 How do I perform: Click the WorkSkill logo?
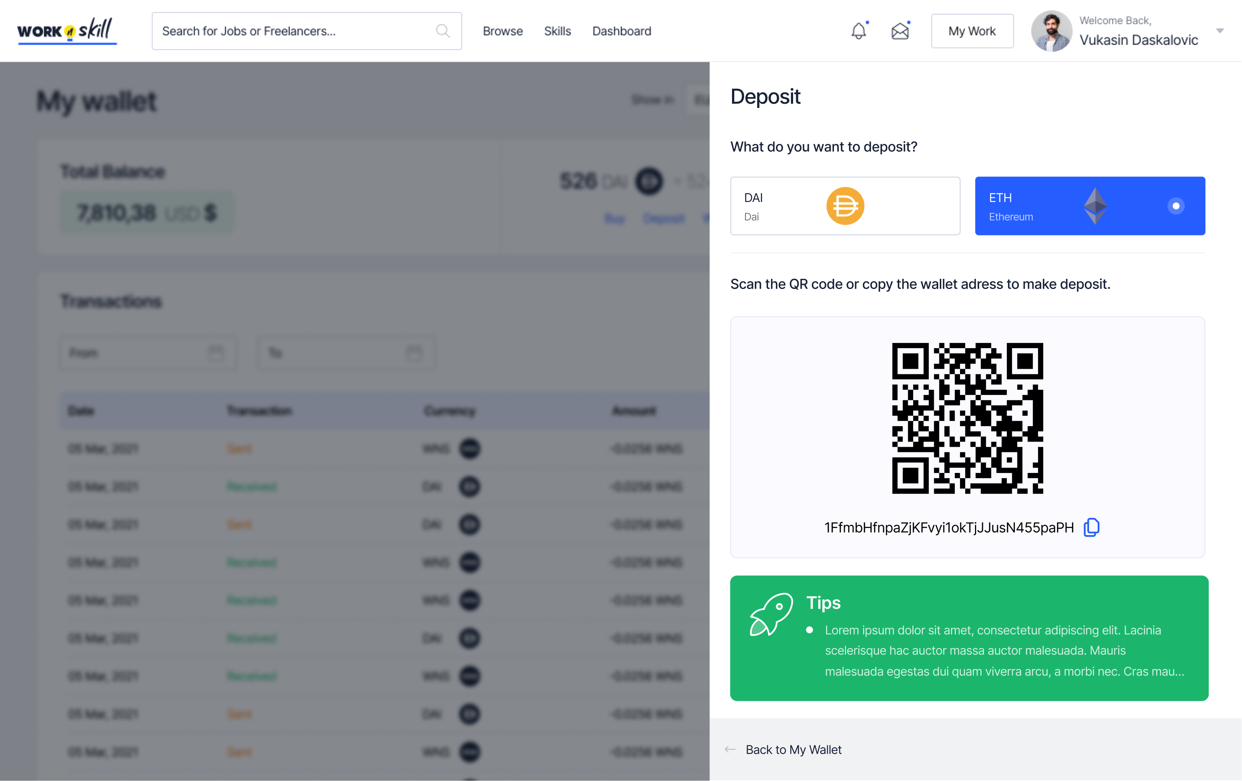[66, 31]
